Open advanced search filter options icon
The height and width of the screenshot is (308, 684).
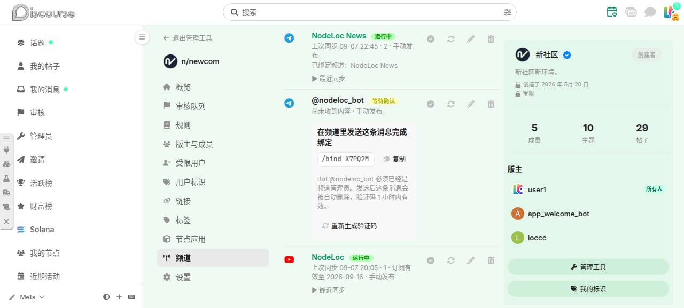point(507,12)
